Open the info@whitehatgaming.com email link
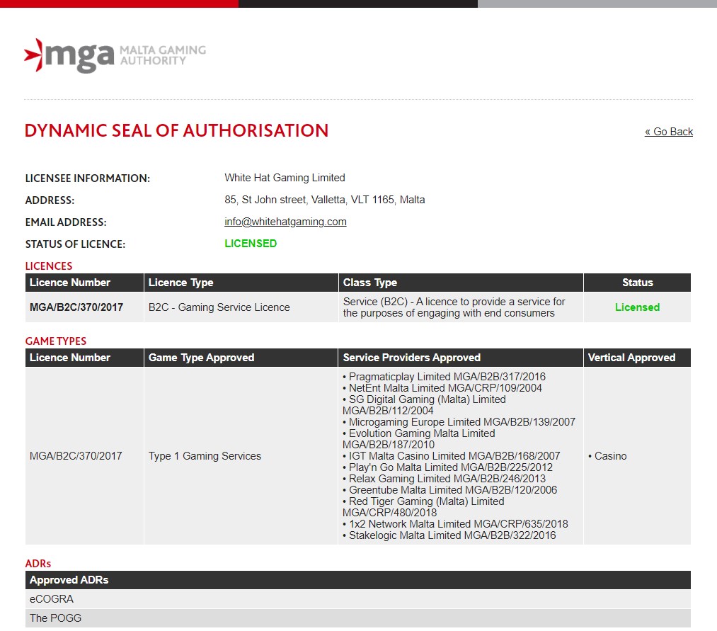This screenshot has width=717, height=631. 285,222
